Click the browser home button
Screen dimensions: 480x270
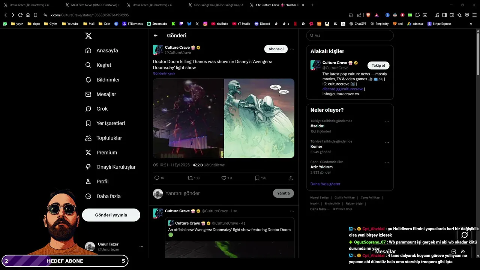[x=28, y=15]
